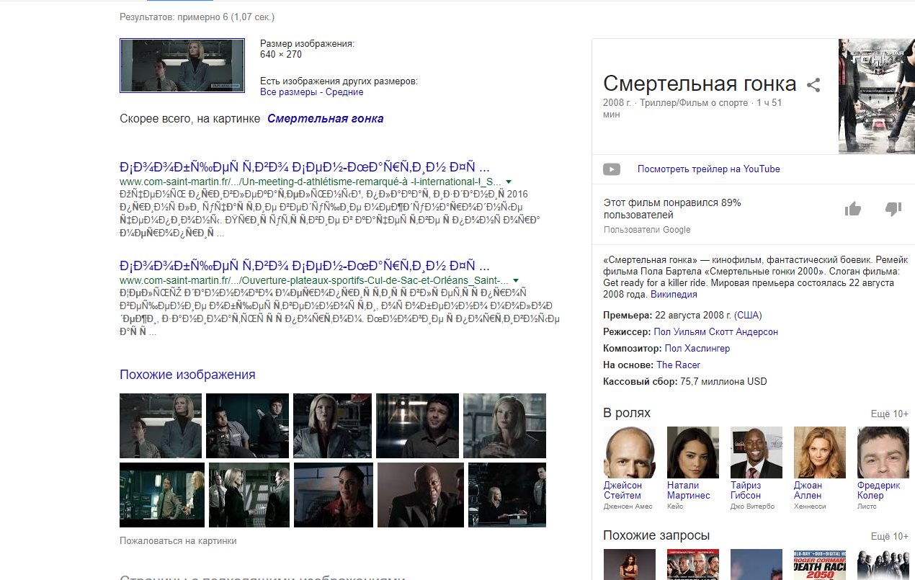
Task: Click the Смертельная гонка panel title
Action: click(700, 84)
